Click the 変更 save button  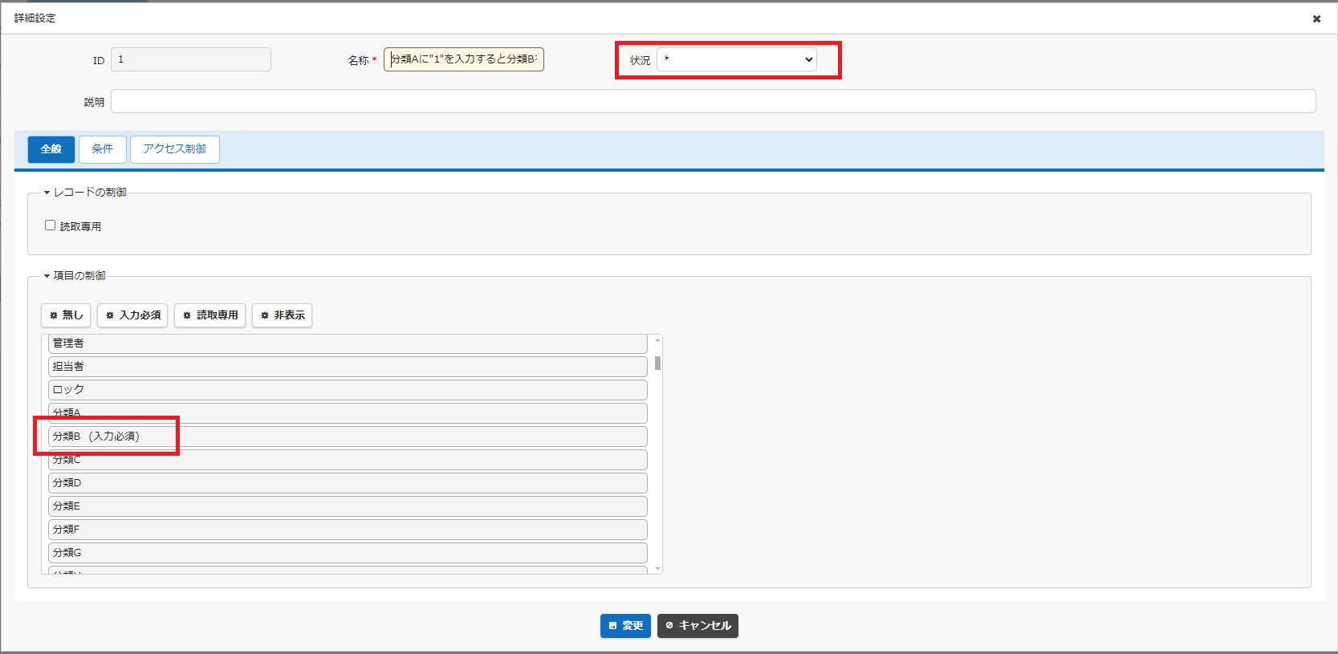coord(625,626)
